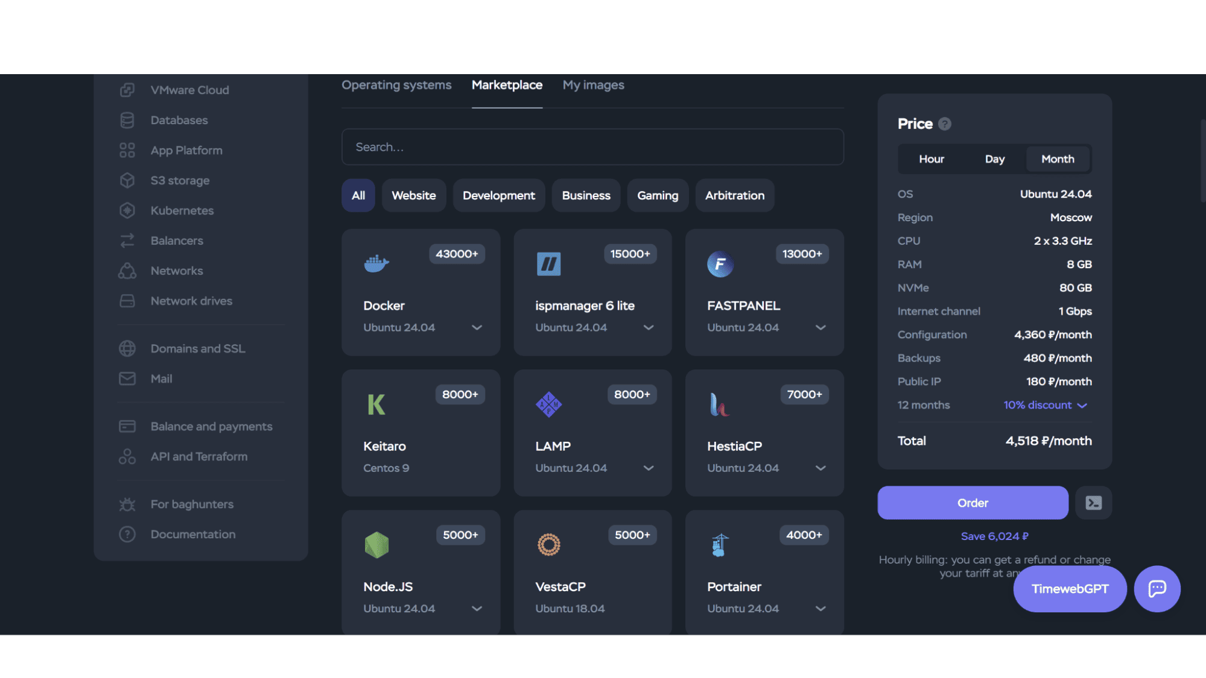1206x678 pixels.
Task: Click the ispmanager 6 lite logo
Action: 548,264
